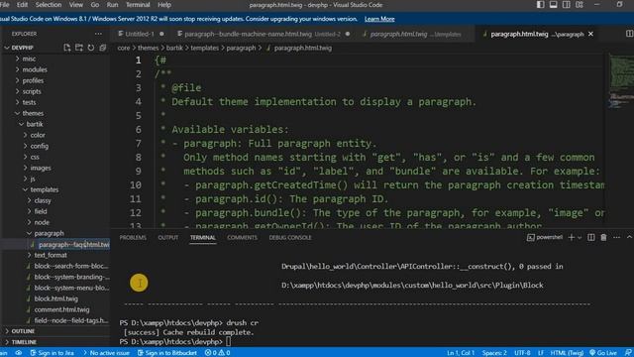
Task: Click the New File icon in Explorer
Action: 67,48
